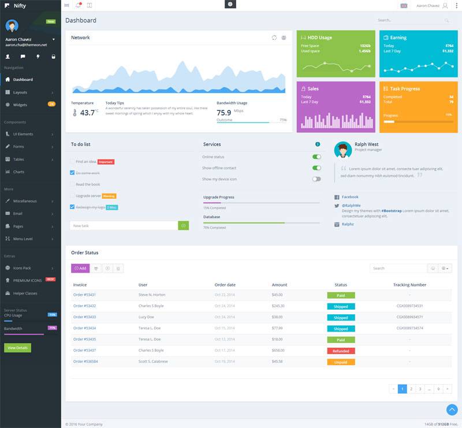Click the trash icon in Order Status toolbar

[118, 268]
